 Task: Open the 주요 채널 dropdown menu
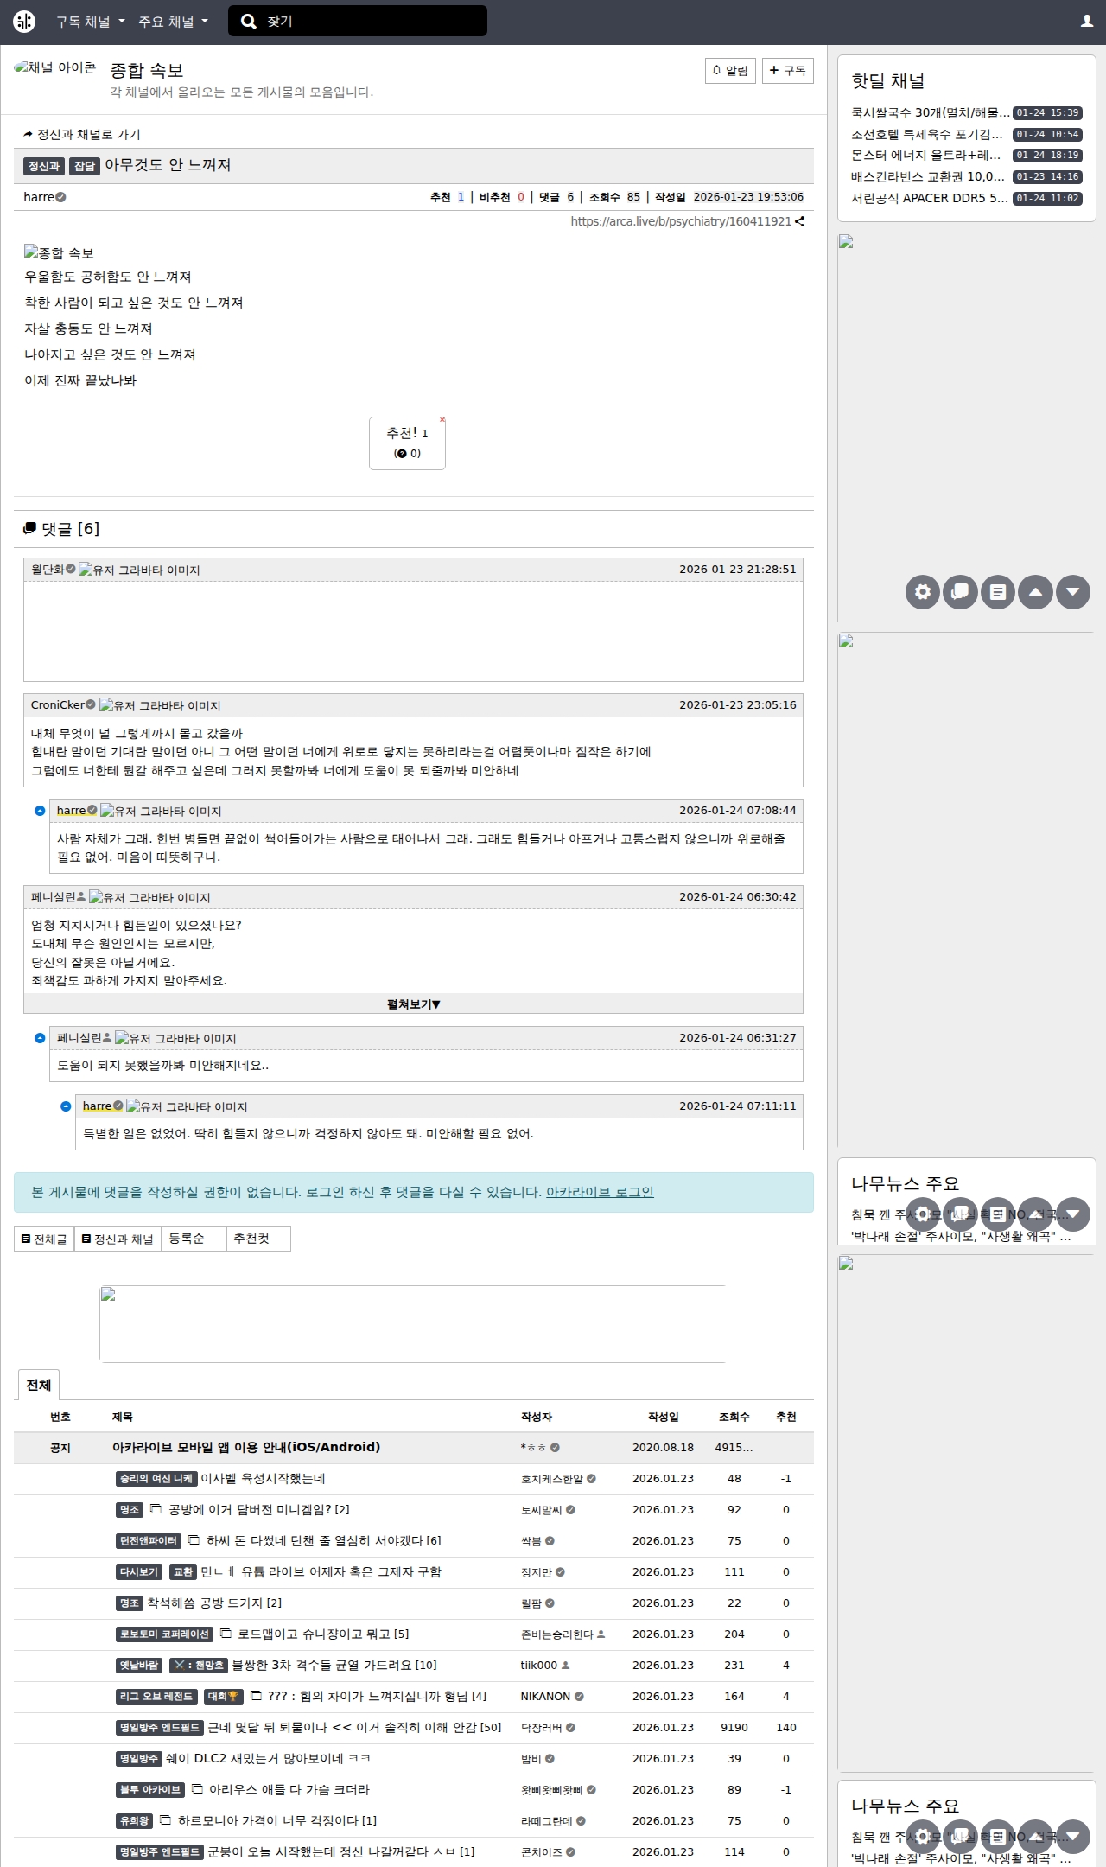click(174, 22)
